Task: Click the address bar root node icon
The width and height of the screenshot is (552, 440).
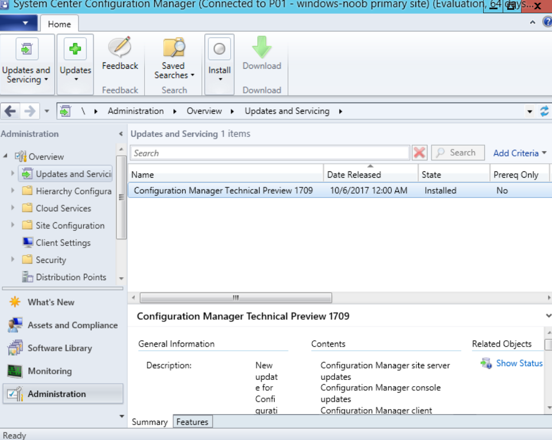Action: [x=65, y=111]
